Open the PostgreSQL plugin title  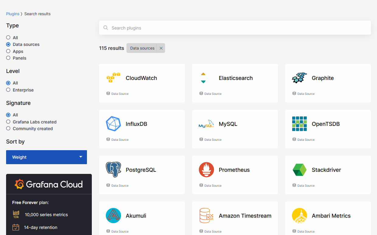coord(141,170)
